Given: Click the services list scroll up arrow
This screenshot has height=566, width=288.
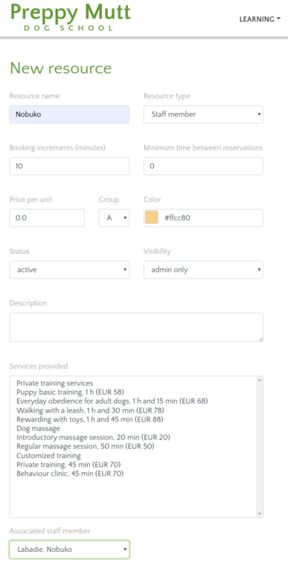Looking at the screenshot, I should [x=259, y=380].
